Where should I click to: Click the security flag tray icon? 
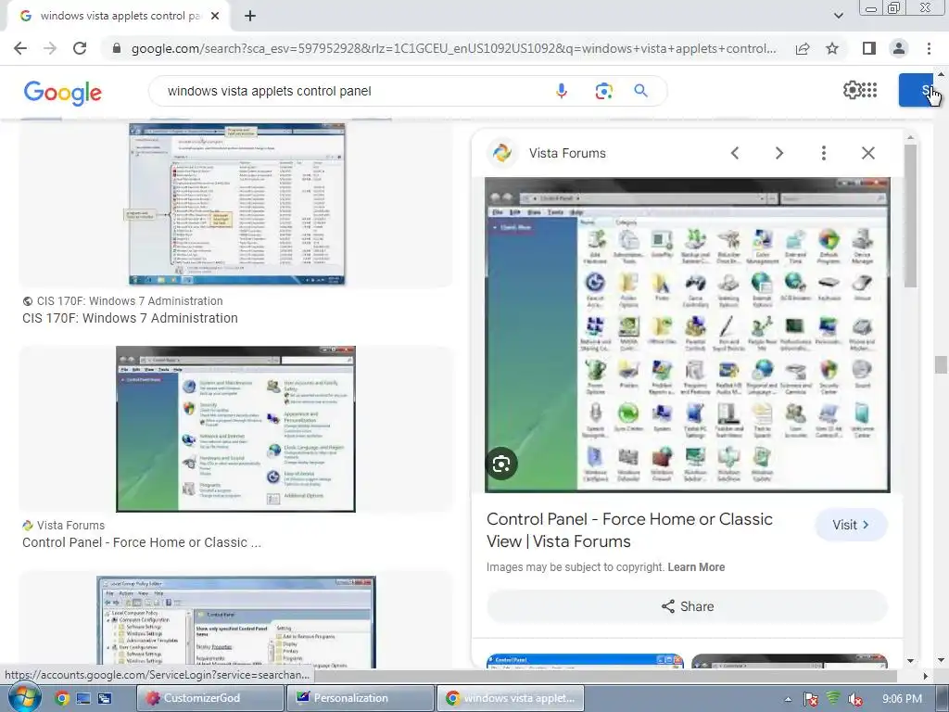811,699
